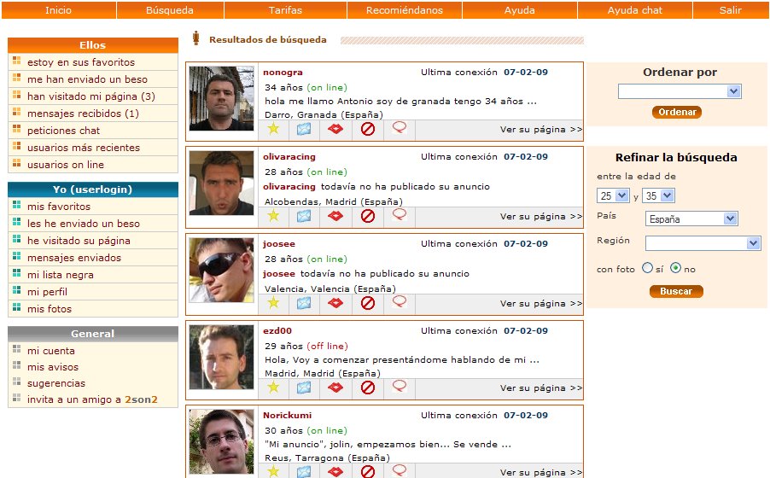
Task: Go to Inicio in the top menu
Action: [x=58, y=10]
